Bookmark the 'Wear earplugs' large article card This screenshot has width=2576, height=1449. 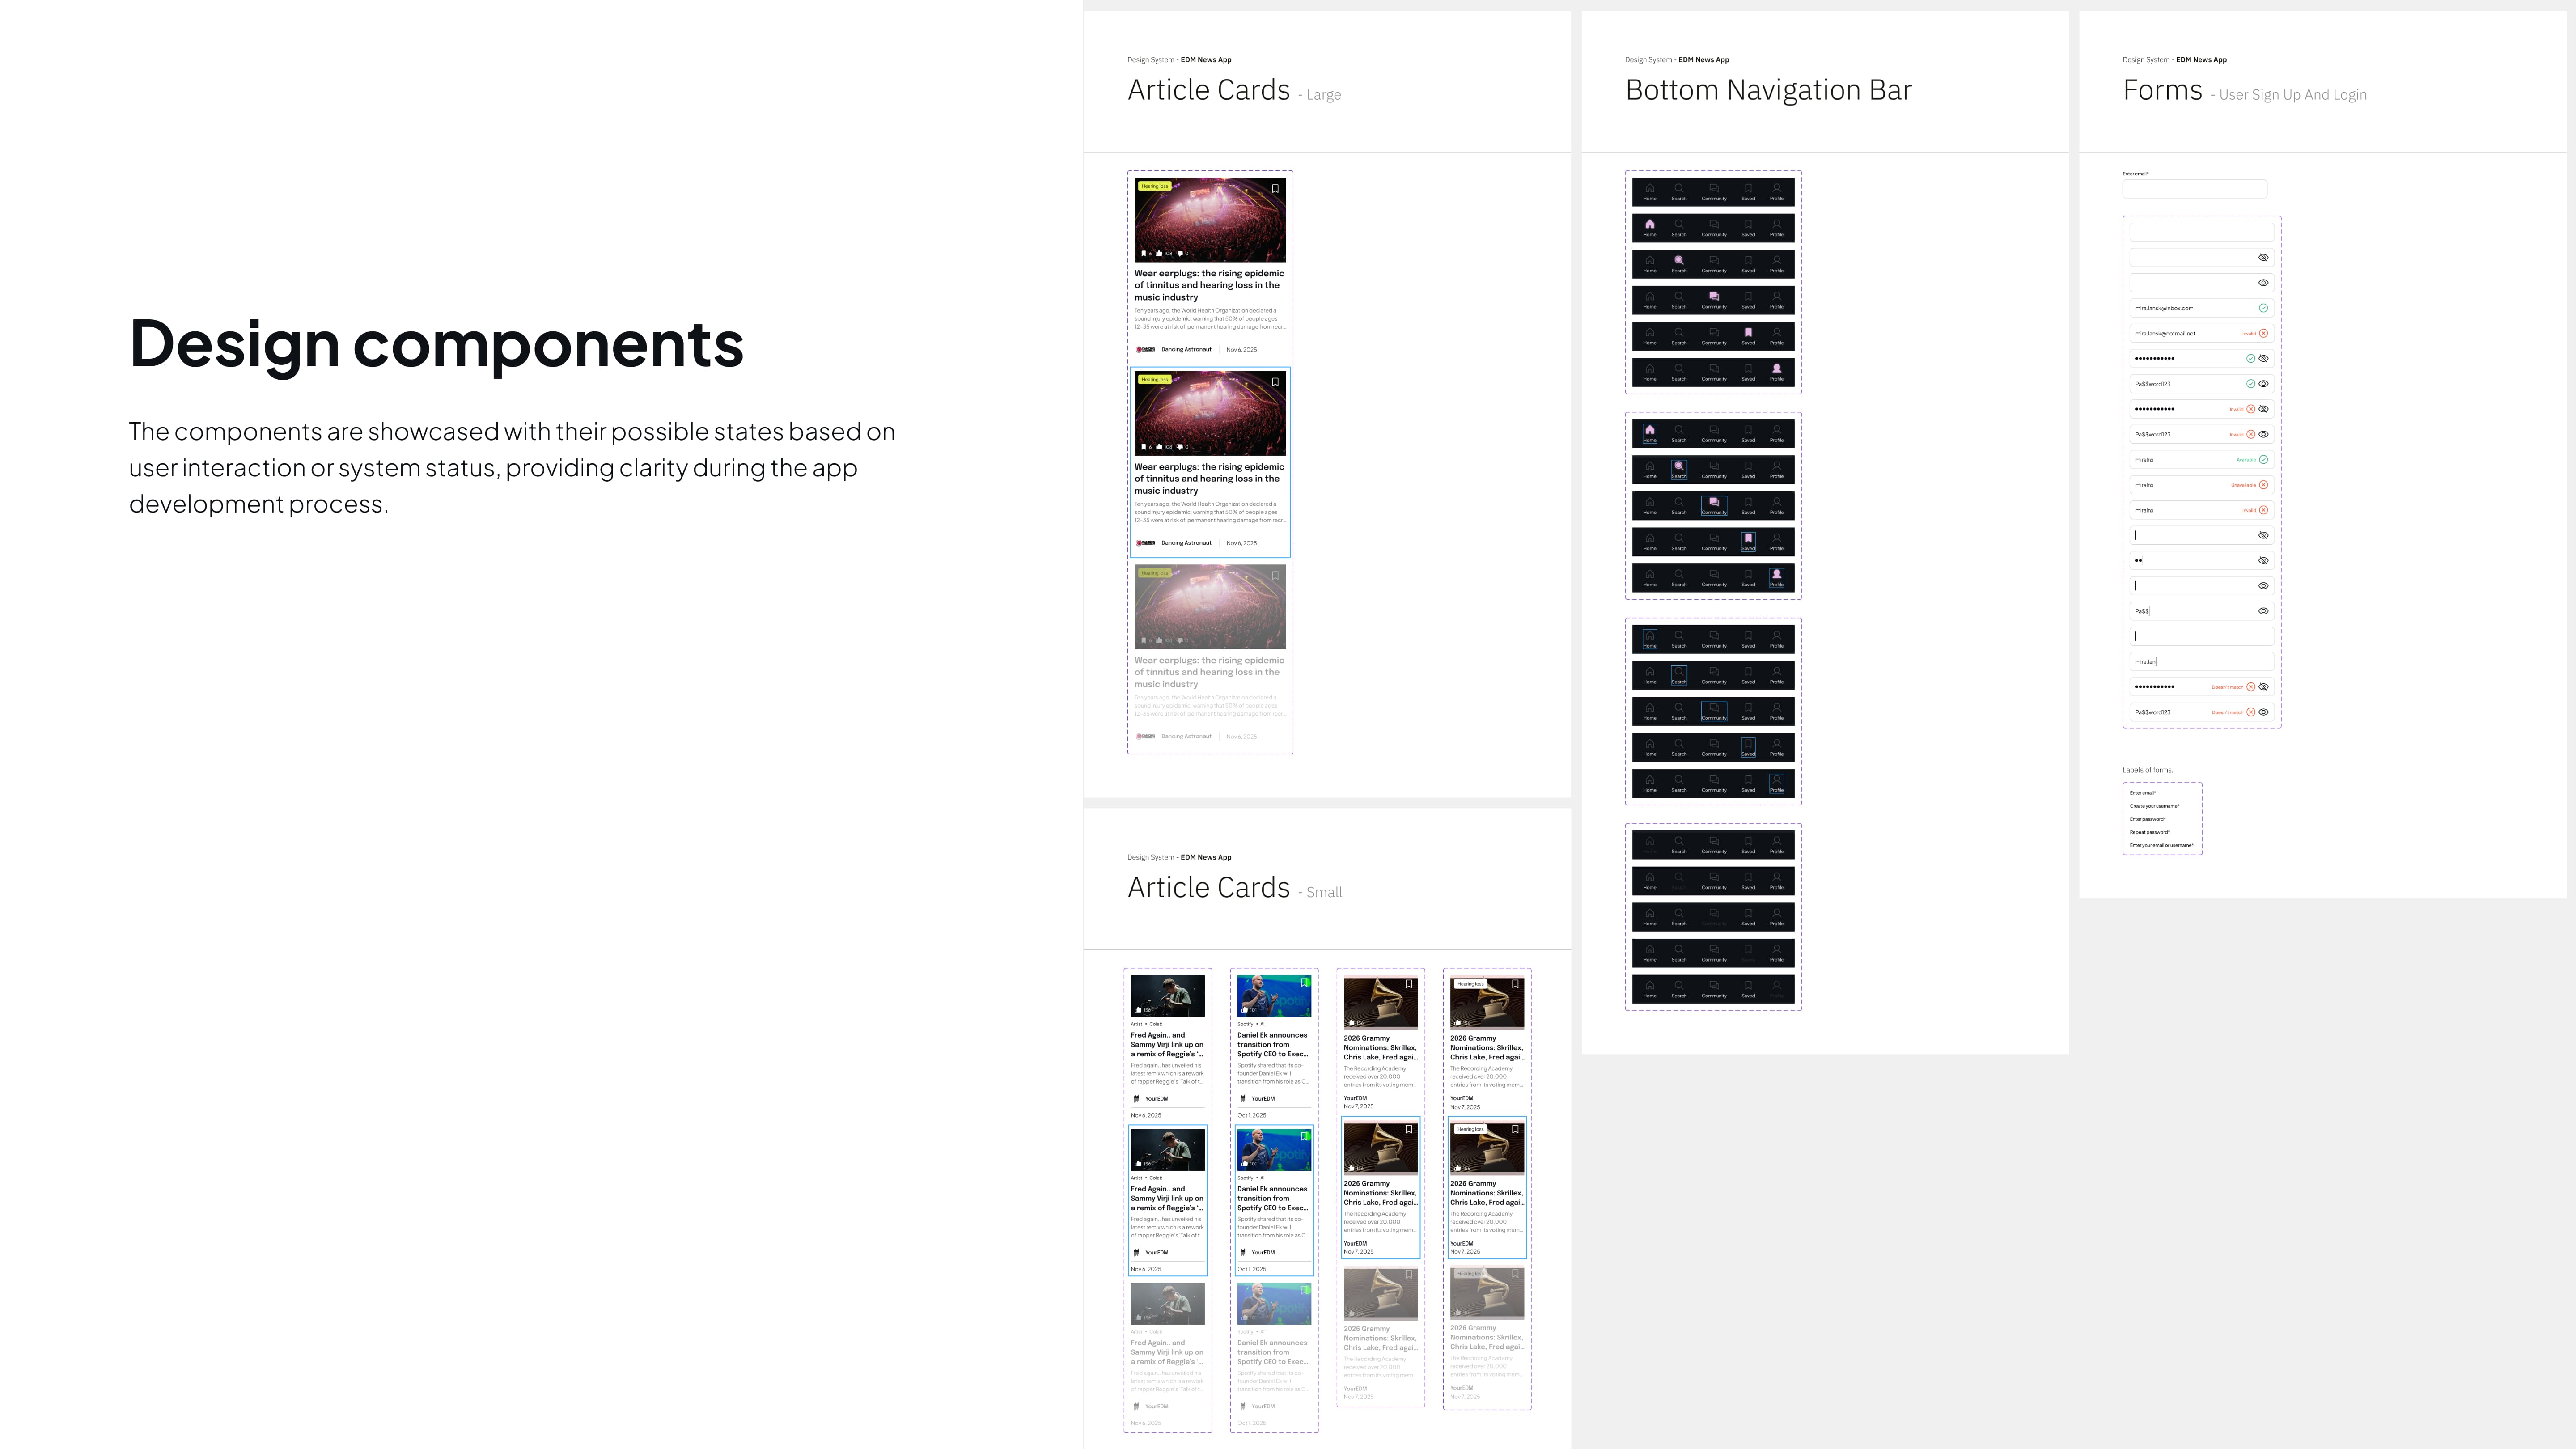[1276, 189]
